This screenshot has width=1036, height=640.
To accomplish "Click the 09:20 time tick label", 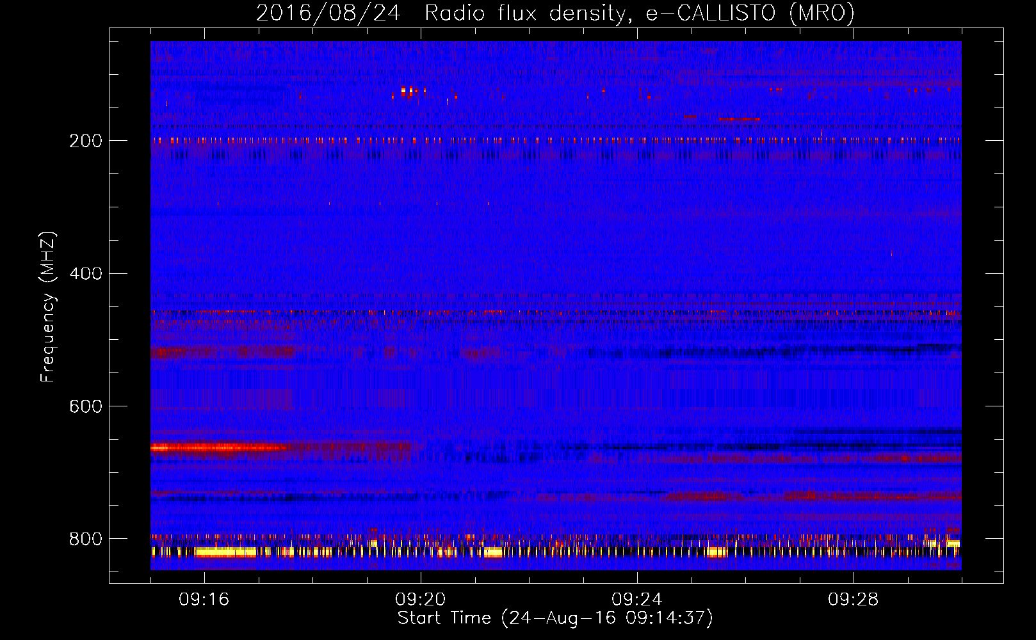I will [421, 600].
